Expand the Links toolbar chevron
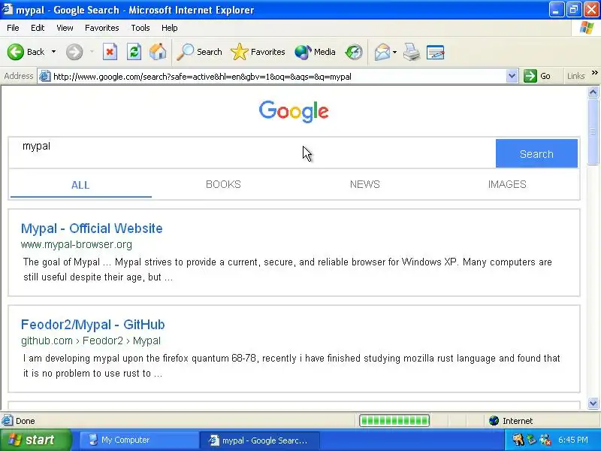Viewport: 601px width, 451px height. pyautogui.click(x=594, y=72)
